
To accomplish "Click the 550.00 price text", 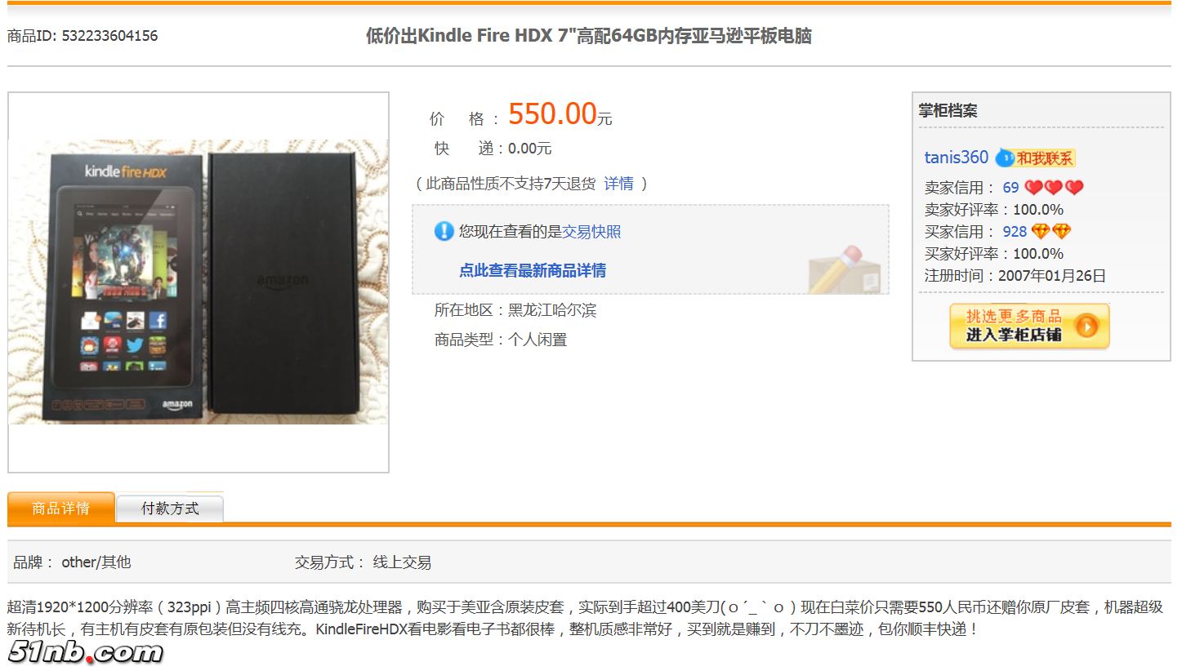I will tap(553, 113).
